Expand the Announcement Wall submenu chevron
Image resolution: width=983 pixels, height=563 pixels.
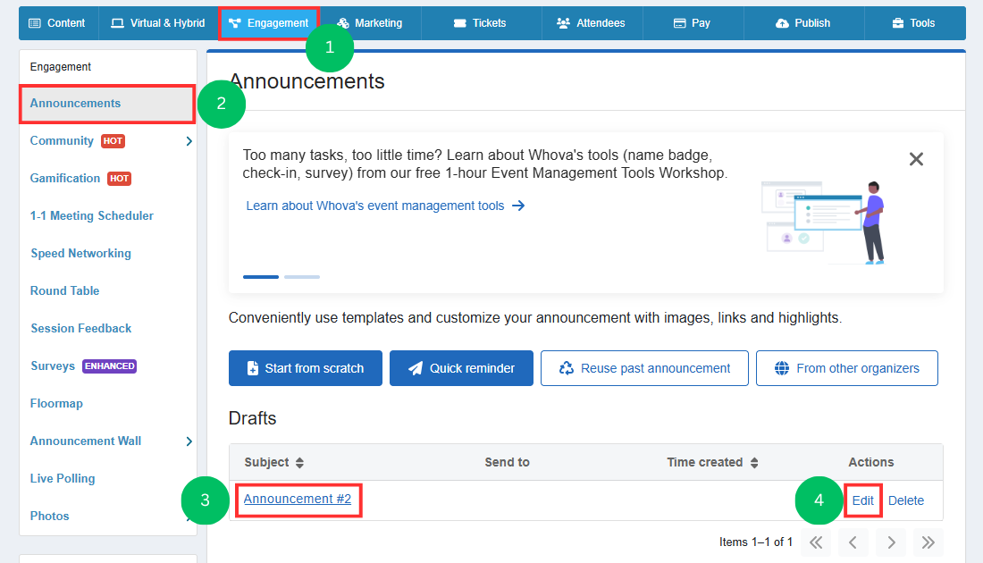[x=189, y=441]
